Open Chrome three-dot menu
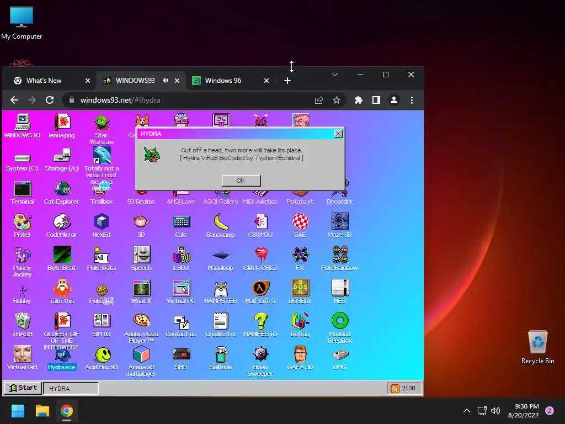The image size is (565, 424). (x=412, y=100)
